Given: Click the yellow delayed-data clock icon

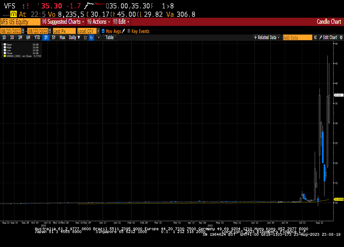Looking at the screenshot, I should click(14, 14).
